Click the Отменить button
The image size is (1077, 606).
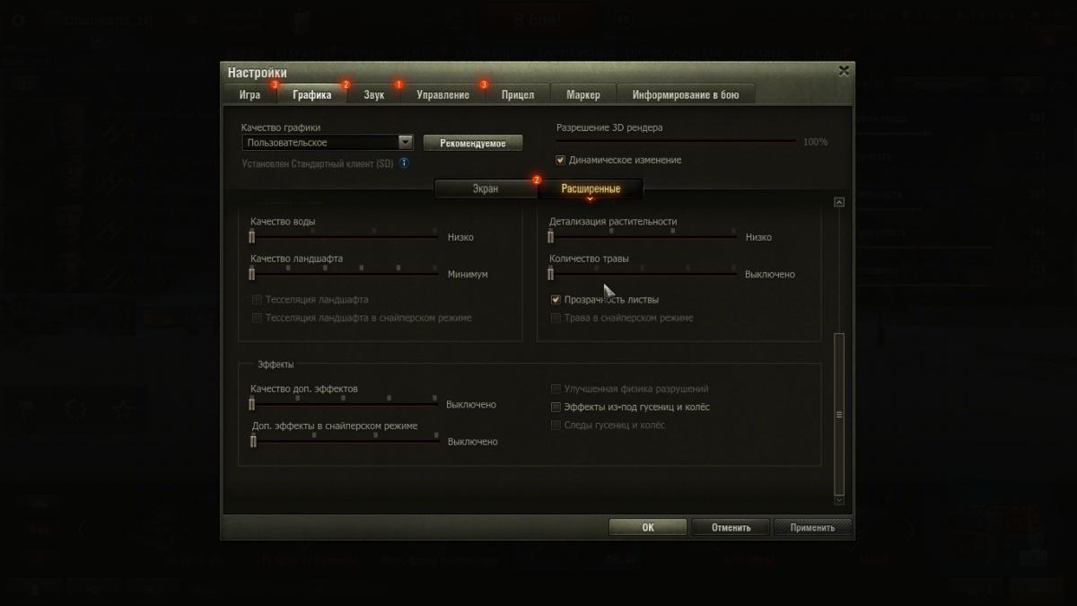tap(731, 528)
